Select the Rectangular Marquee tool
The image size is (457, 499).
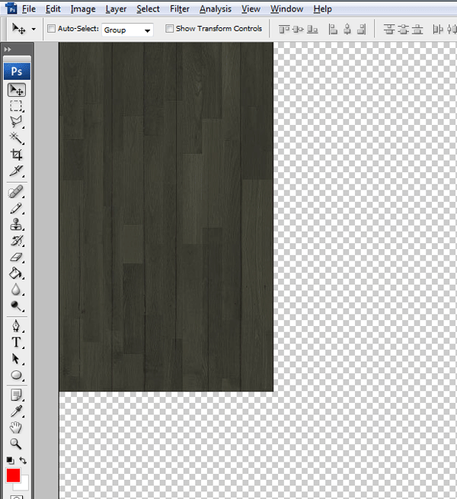pos(16,106)
